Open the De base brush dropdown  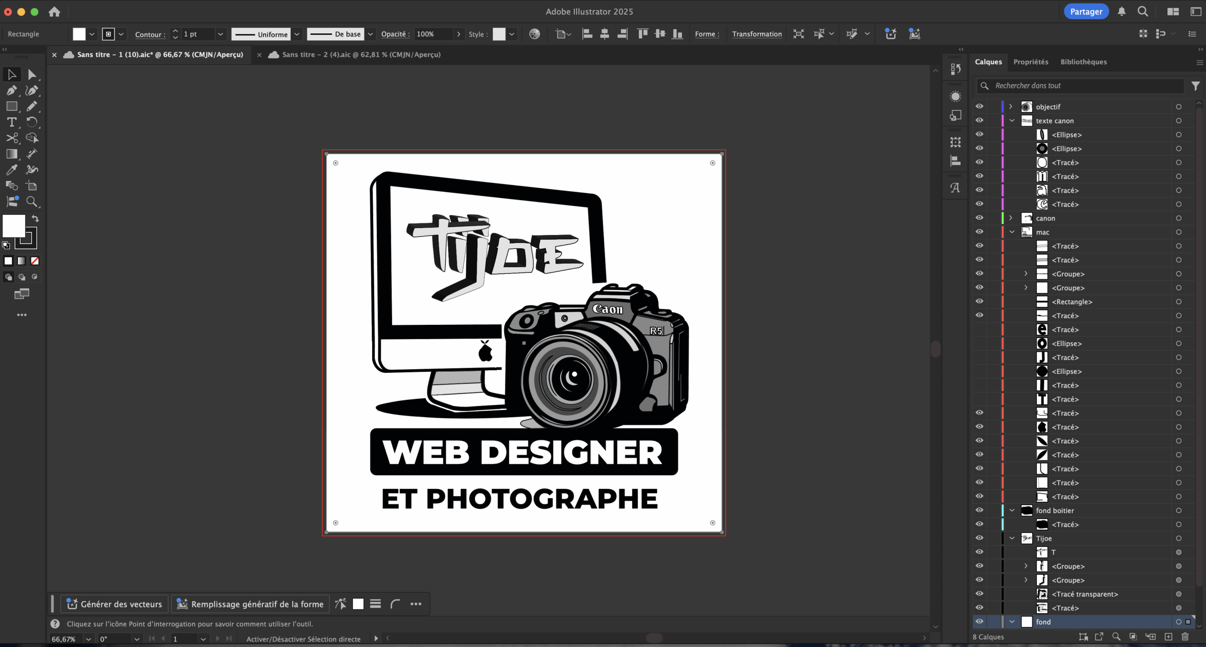pyautogui.click(x=370, y=34)
